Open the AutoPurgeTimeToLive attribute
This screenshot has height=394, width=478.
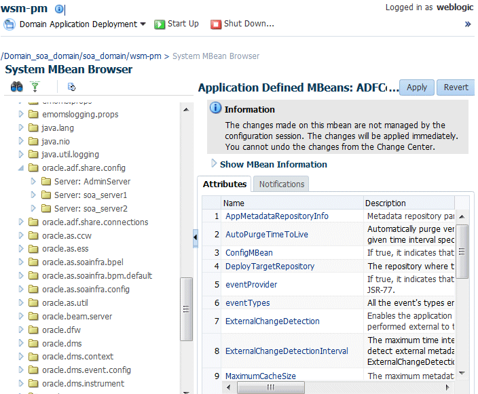[267, 235]
